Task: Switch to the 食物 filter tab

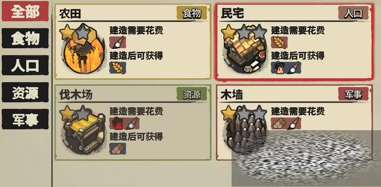Action: (25, 38)
